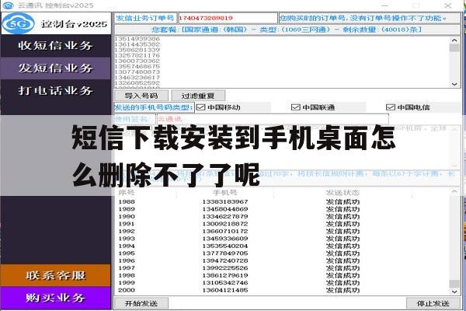Click scroll-up arrow of number list
This screenshot has height=311, width=466.
[454, 40]
